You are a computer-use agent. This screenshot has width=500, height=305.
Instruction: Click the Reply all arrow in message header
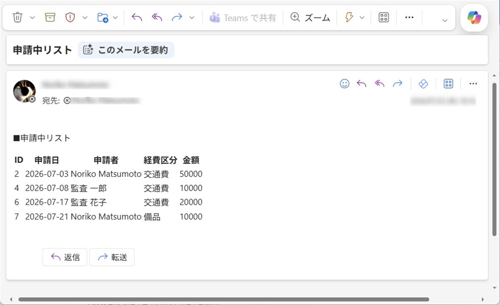pyautogui.click(x=380, y=83)
